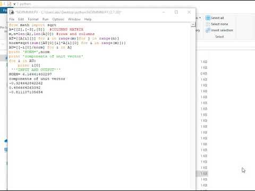Click the line print 'NORM=',norm
Screen dimensions: 255x191
(x=29, y=52)
